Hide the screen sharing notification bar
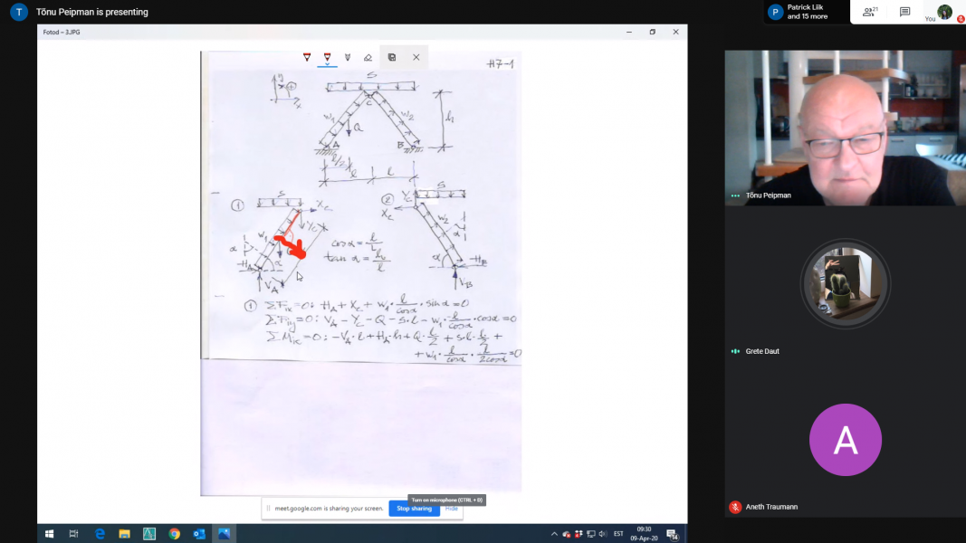 click(451, 509)
